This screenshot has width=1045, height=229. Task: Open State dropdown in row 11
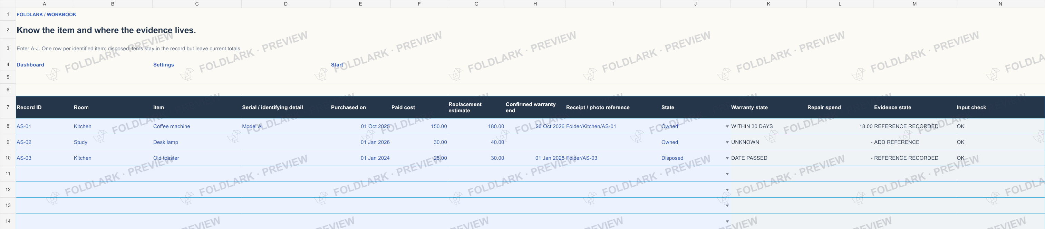(727, 174)
